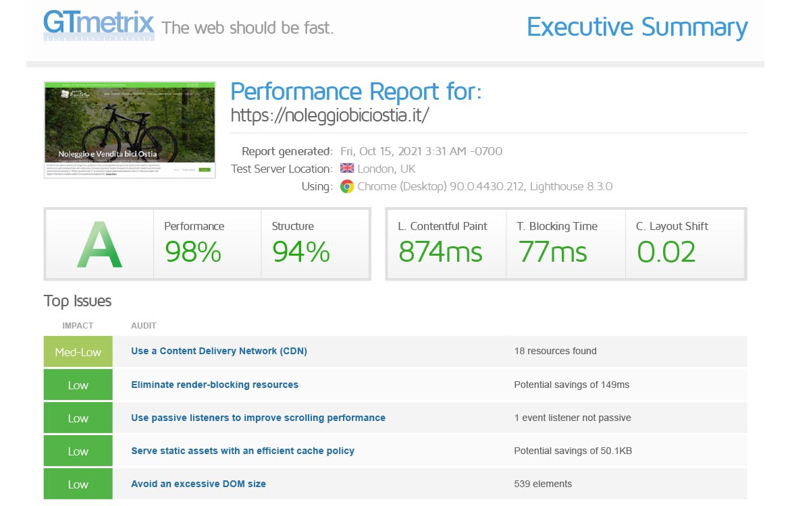Select the IMPACT column header
The image size is (790, 506).
pyautogui.click(x=78, y=326)
